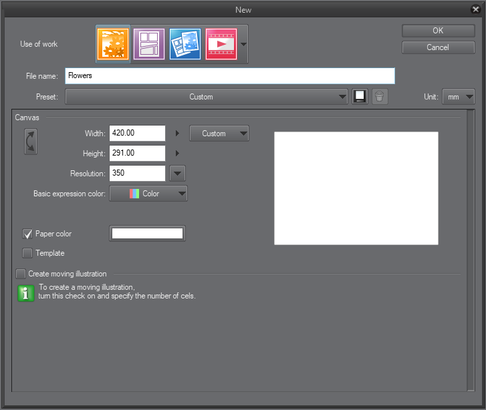Expand the Use of work options arrow

tap(243, 44)
